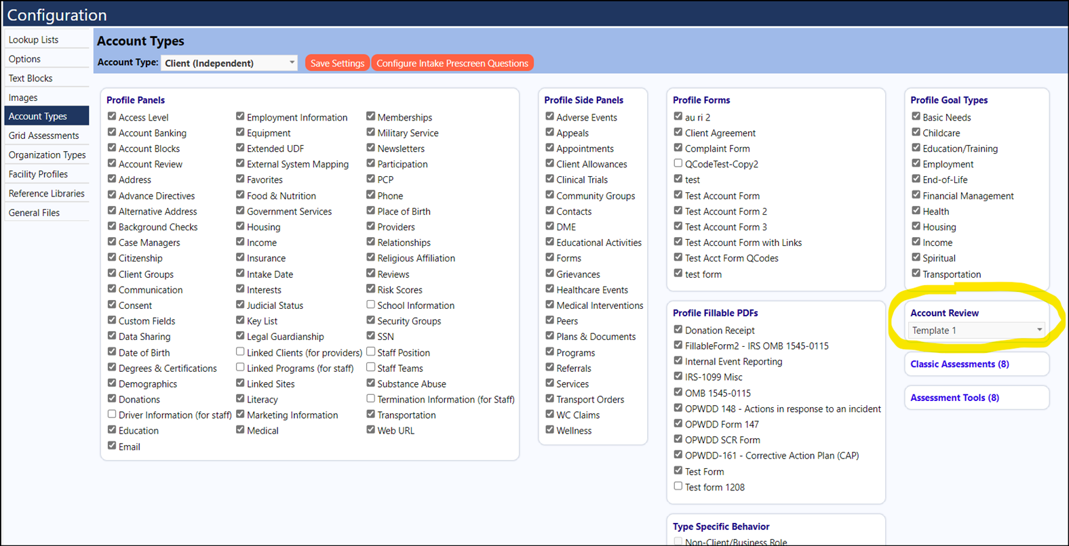Uncheck End-of-Life goal type
This screenshot has height=546, width=1069.
[x=916, y=179]
